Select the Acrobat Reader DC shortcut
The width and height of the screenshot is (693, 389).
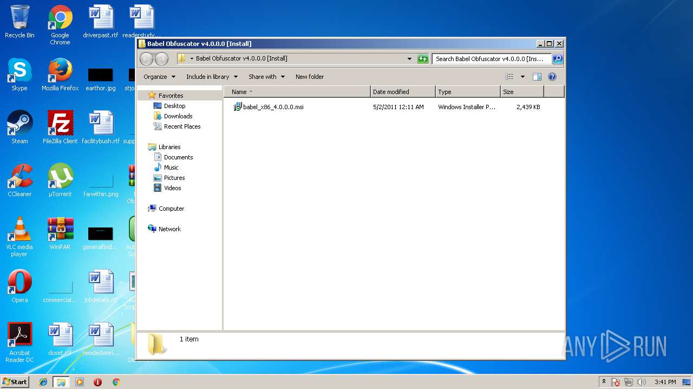(19, 343)
